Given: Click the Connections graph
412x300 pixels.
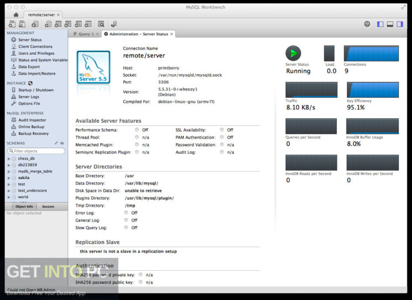Looking at the screenshot, I should pos(371,54).
